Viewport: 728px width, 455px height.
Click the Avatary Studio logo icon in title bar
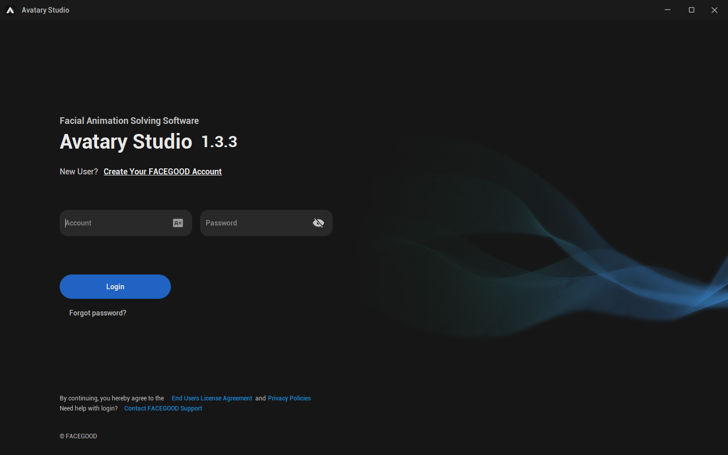tap(10, 10)
